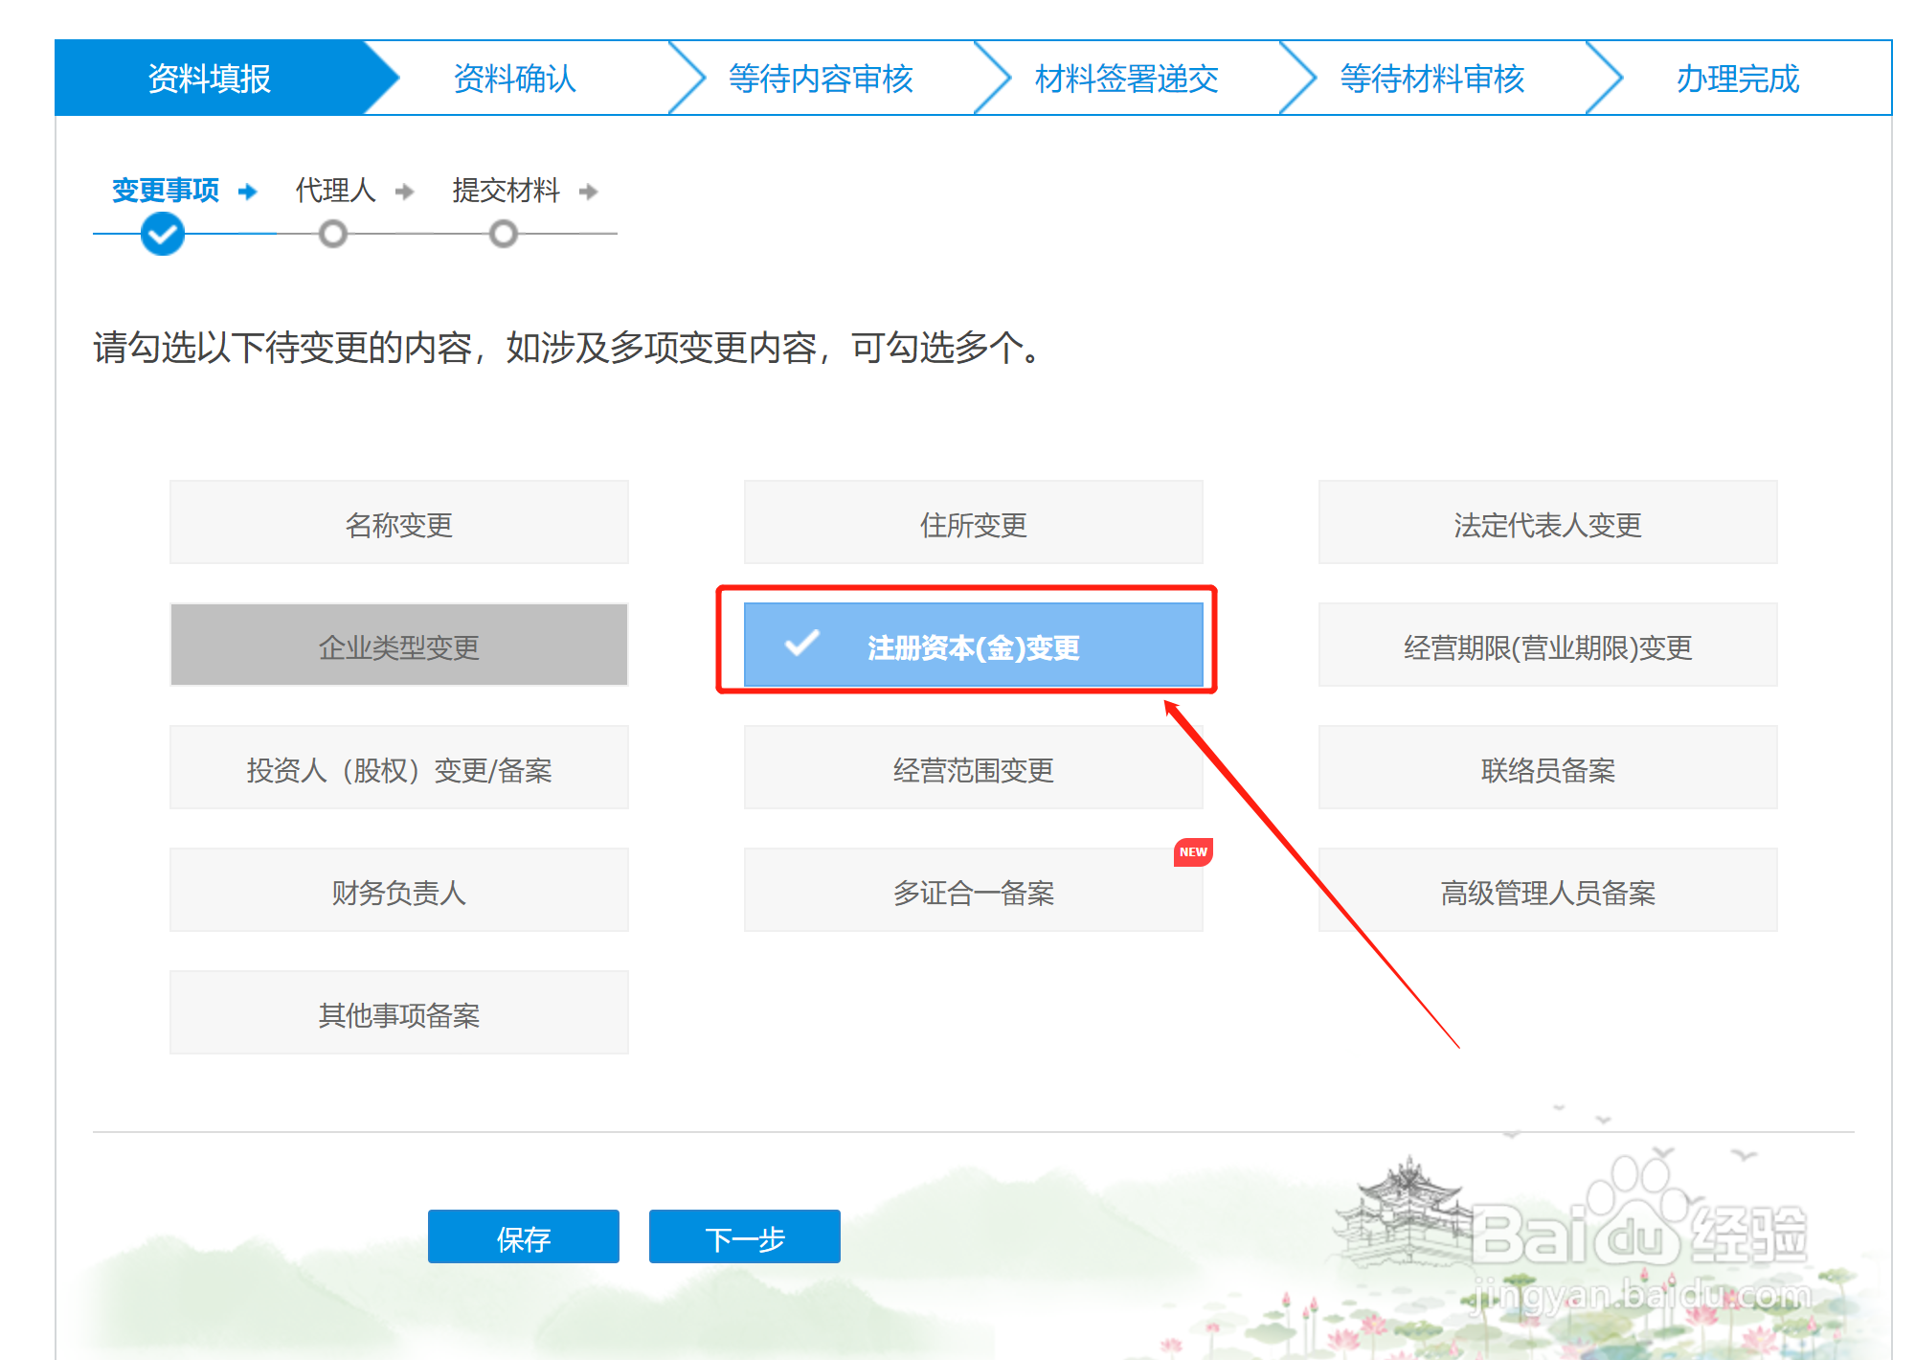Click the empty circle under 代理人 step
Screen dimensions: 1915x1360
tap(332, 233)
